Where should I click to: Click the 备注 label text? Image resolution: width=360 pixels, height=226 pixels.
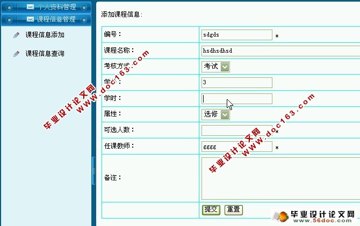tap(112, 178)
